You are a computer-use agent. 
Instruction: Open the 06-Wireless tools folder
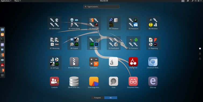coord(153,23)
